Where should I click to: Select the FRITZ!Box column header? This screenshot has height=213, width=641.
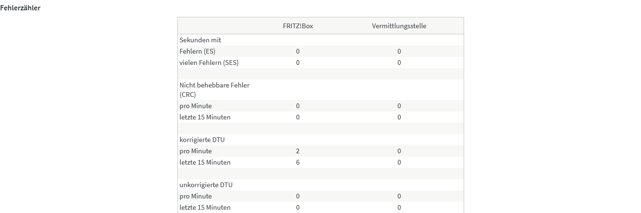click(x=294, y=26)
